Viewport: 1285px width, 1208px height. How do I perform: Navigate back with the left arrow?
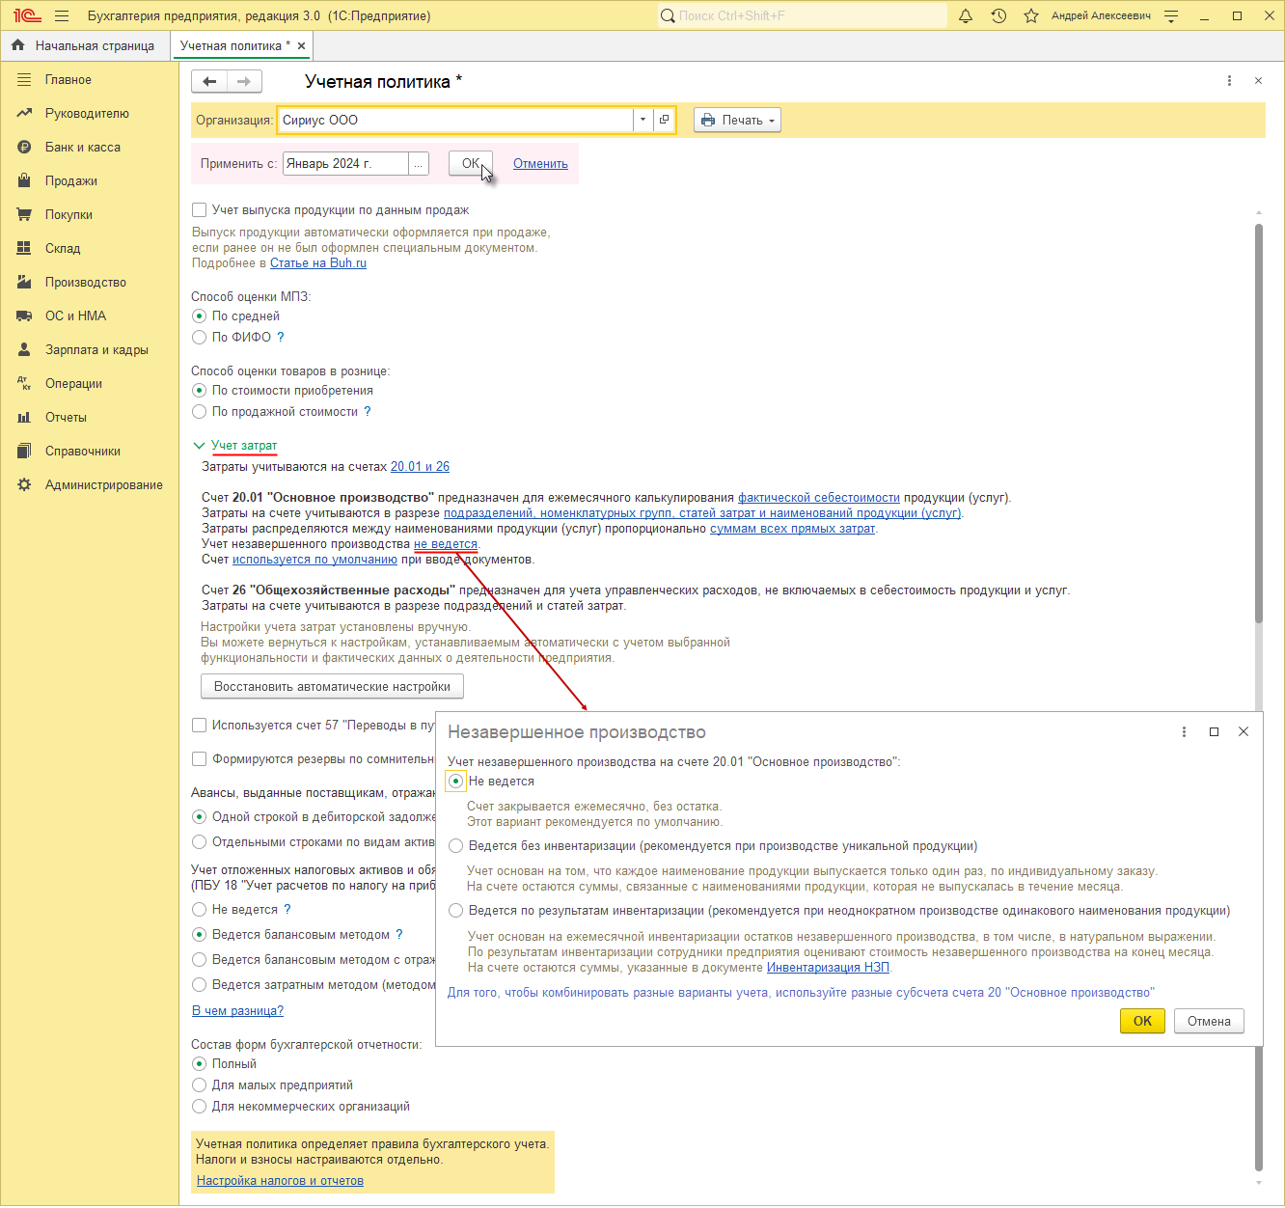coord(209,81)
